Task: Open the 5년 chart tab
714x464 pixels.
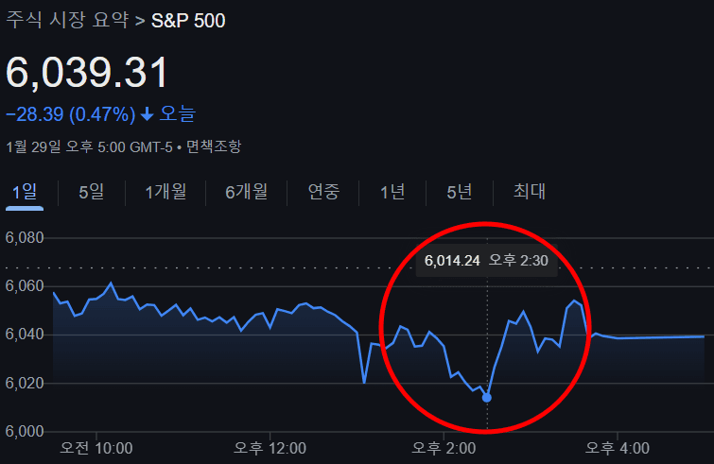Action: tap(459, 192)
